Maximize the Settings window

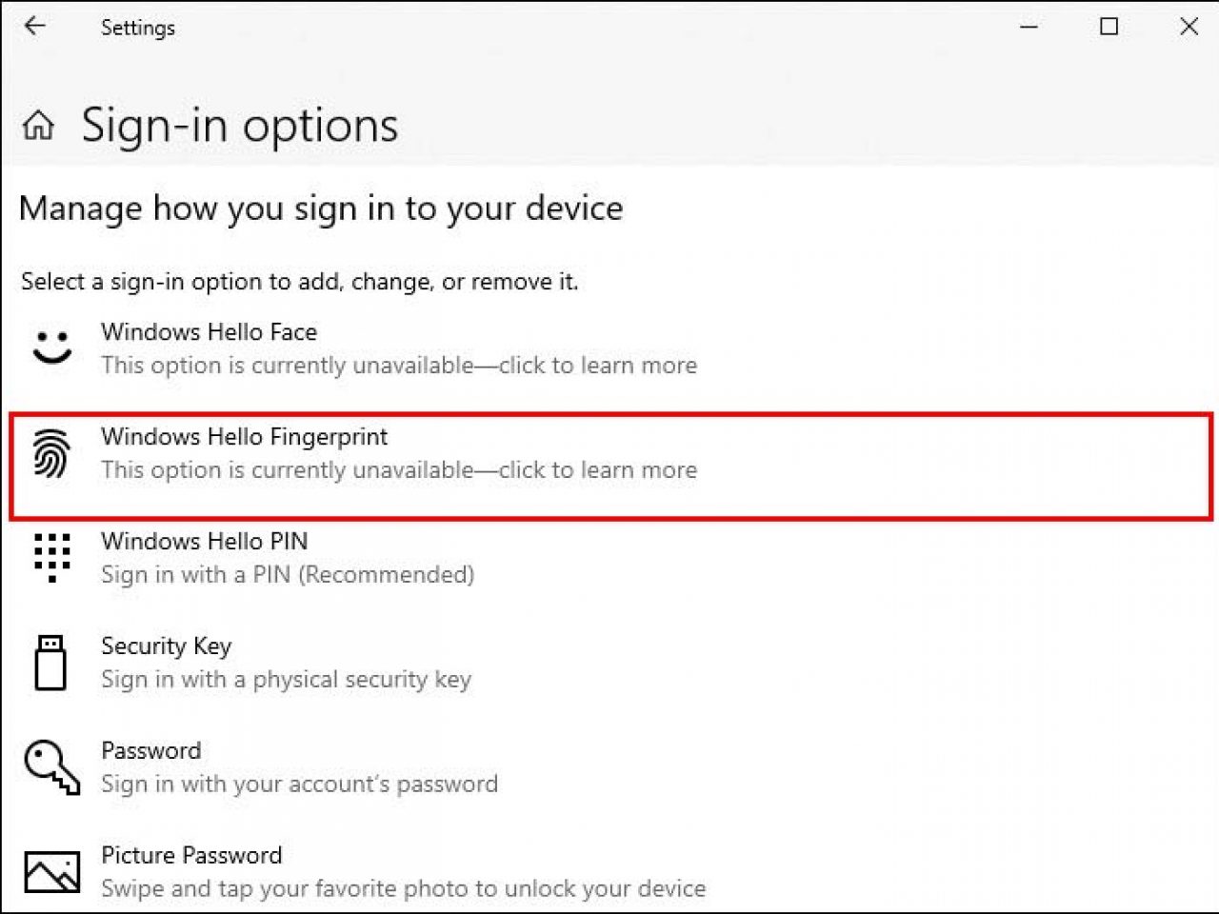tap(1109, 28)
